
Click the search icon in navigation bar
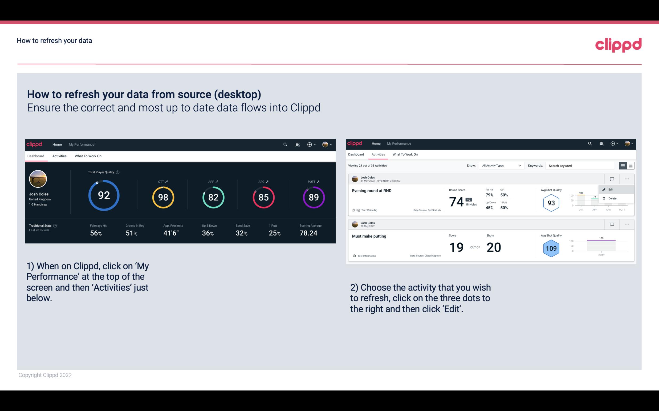pos(285,144)
